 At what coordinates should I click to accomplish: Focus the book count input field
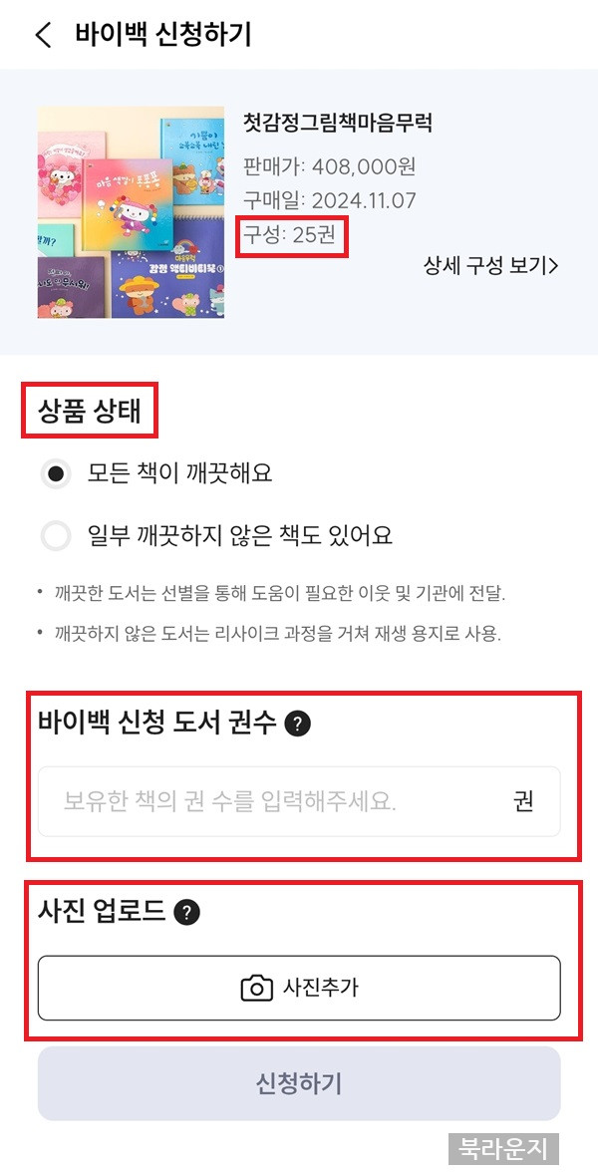coord(299,801)
